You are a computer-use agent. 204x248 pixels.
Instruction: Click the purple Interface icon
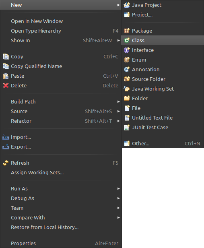coord(127,50)
